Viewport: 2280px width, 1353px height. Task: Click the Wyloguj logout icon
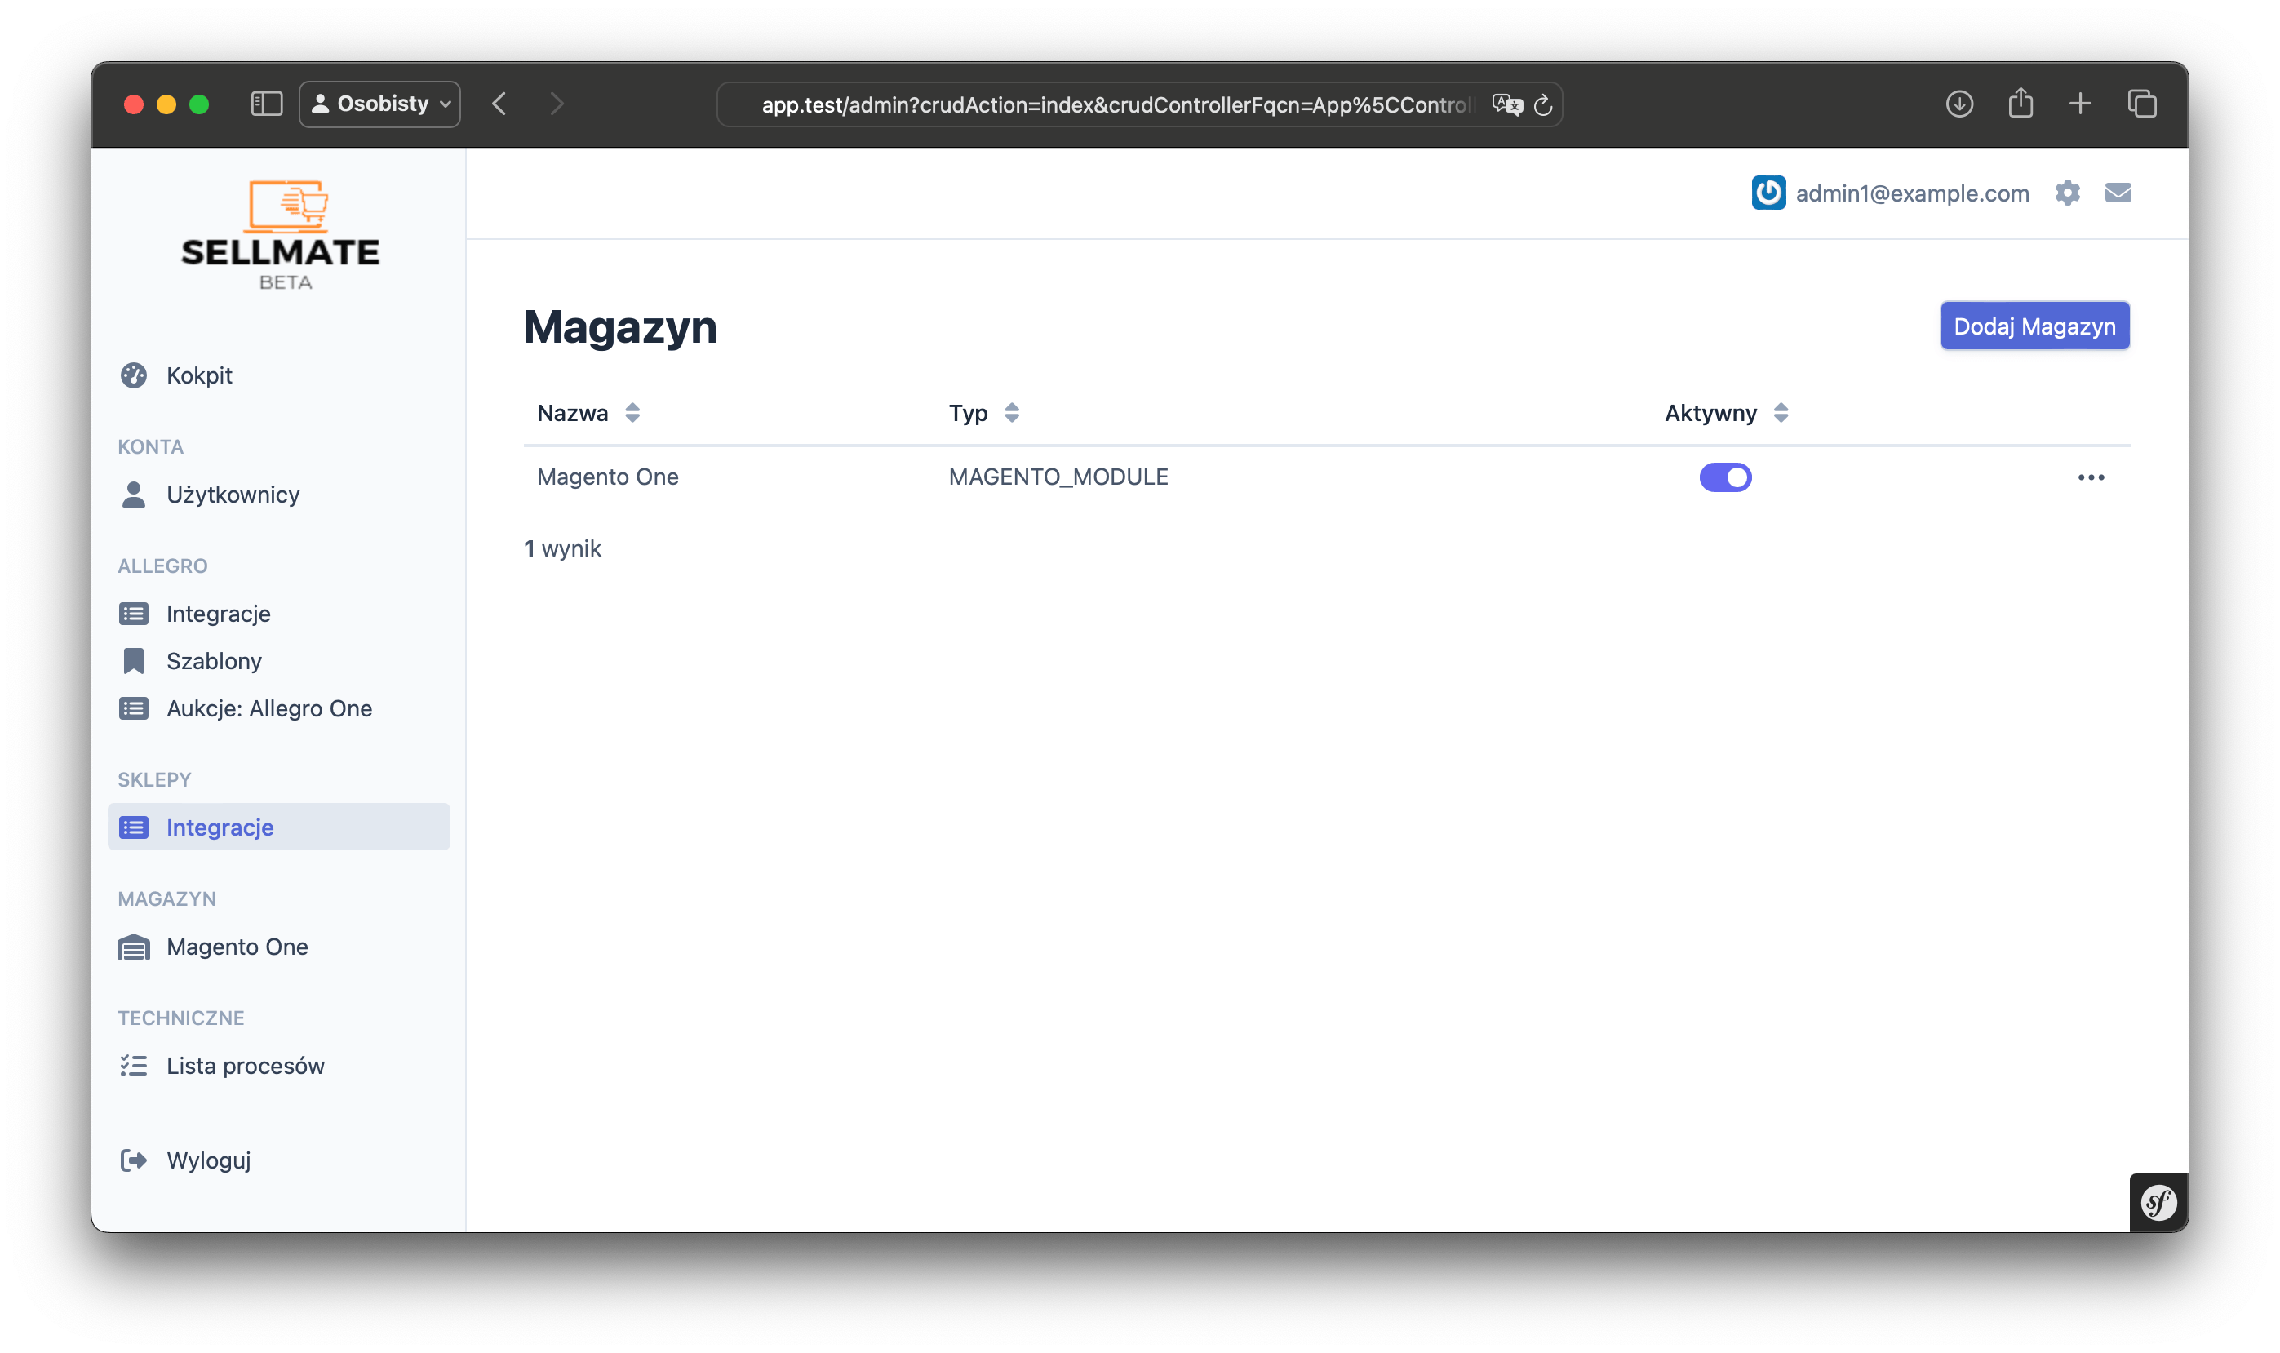click(x=134, y=1160)
